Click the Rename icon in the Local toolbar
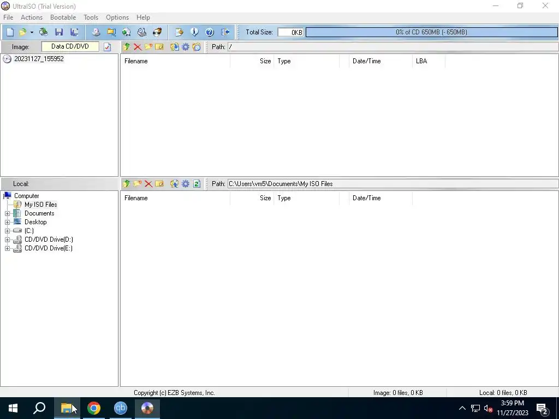The width and height of the screenshot is (559, 419). point(159,184)
